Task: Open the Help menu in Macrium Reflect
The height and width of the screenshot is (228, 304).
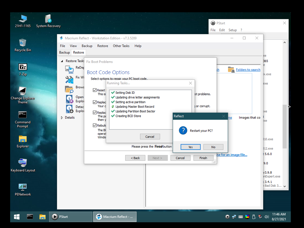Action: point(138,46)
